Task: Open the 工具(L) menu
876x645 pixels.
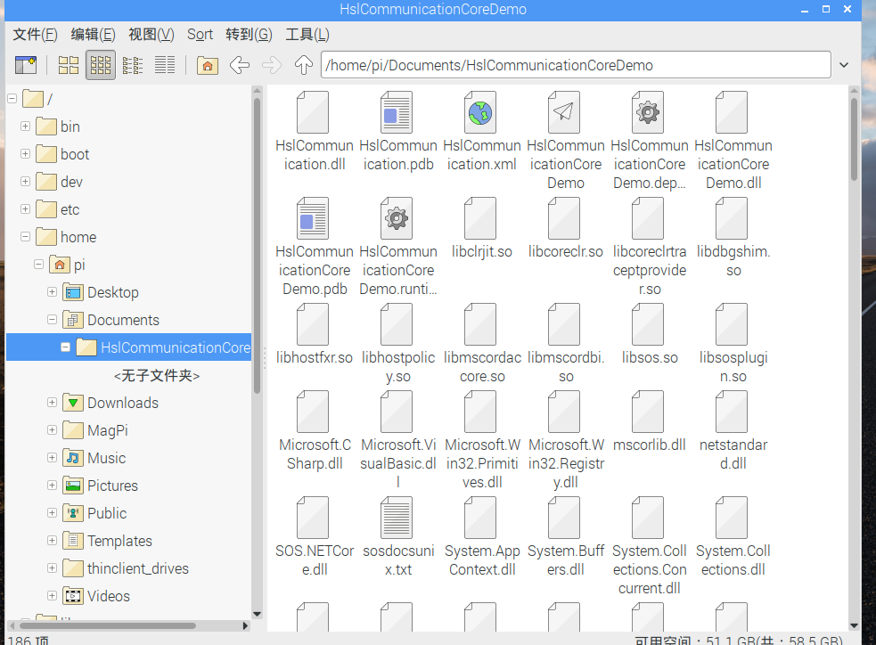Action: click(x=307, y=35)
